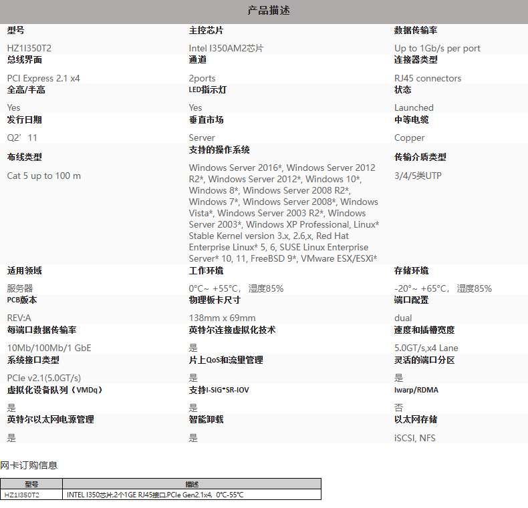Screen dimensions: 528x508
Task: Click the 描述 column header in ordering table
Action: pyautogui.click(x=192, y=484)
